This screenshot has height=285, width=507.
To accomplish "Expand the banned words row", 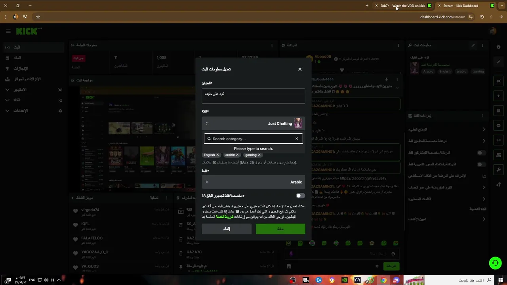I will pyautogui.click(x=447, y=199).
